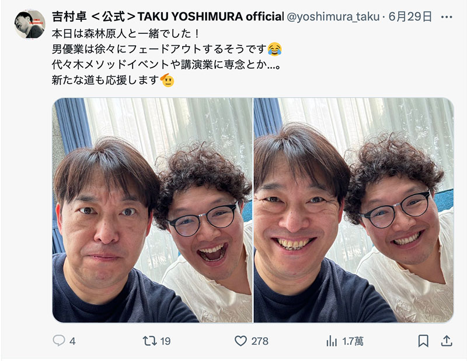Click the tweet text 本日は森林原人と一緒でした

[x=125, y=33]
